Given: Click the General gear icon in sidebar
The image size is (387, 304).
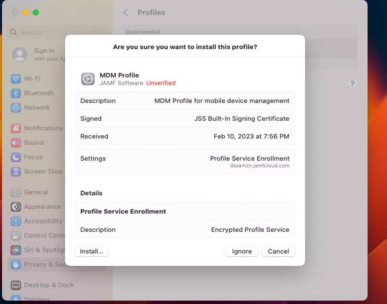Looking at the screenshot, I should [16, 192].
